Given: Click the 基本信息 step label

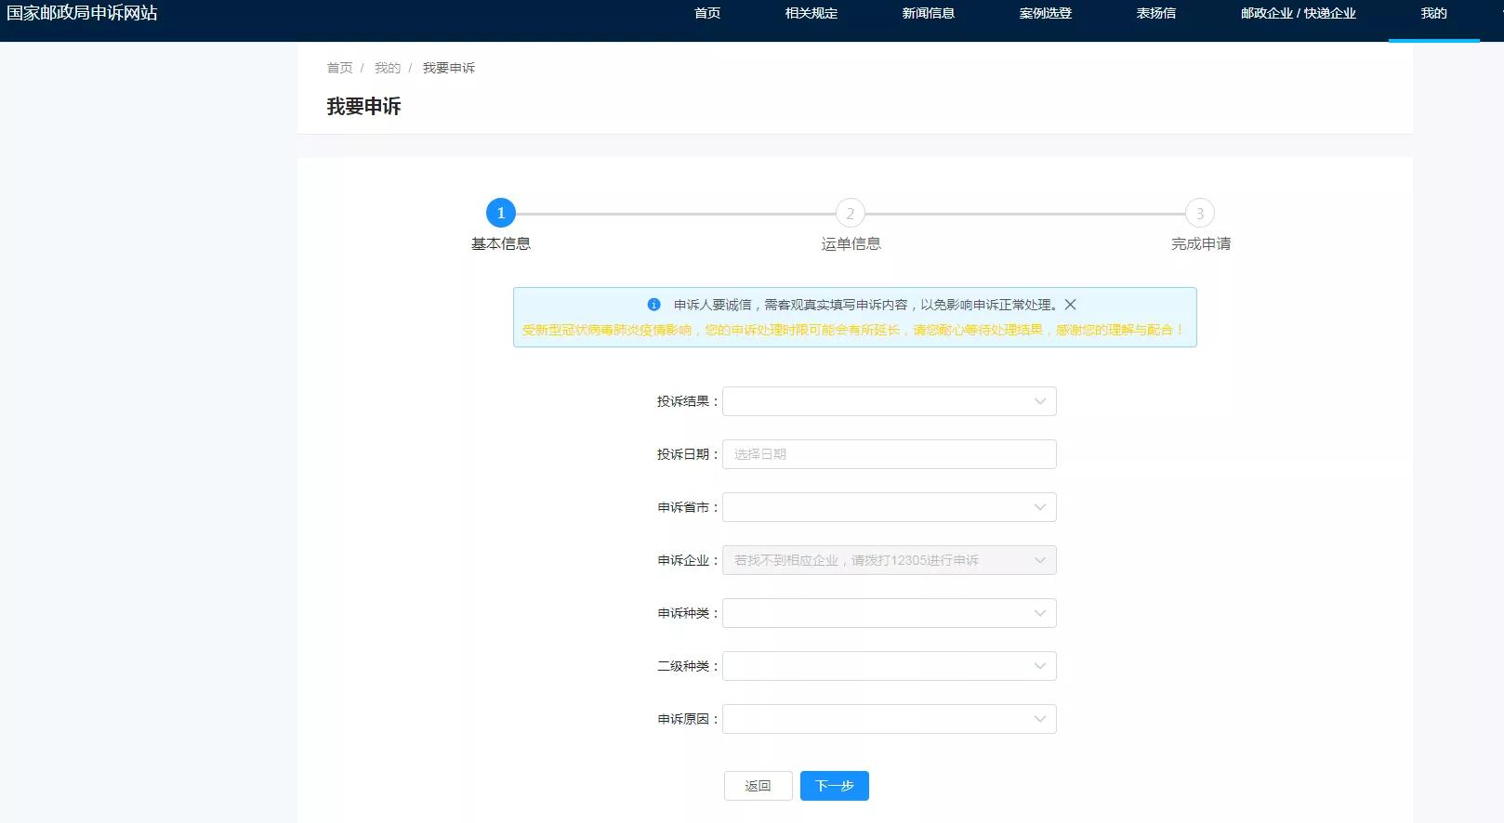Looking at the screenshot, I should coord(501,243).
